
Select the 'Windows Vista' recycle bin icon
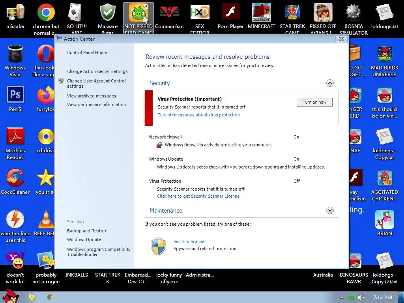coord(15,54)
